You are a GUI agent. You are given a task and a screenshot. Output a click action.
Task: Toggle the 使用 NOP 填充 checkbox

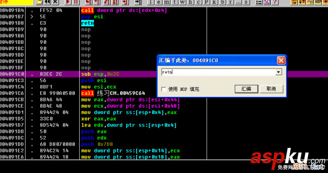[164, 89]
